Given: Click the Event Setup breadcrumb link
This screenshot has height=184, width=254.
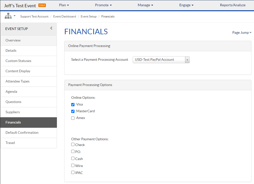Looking at the screenshot, I should pyautogui.click(x=89, y=16).
